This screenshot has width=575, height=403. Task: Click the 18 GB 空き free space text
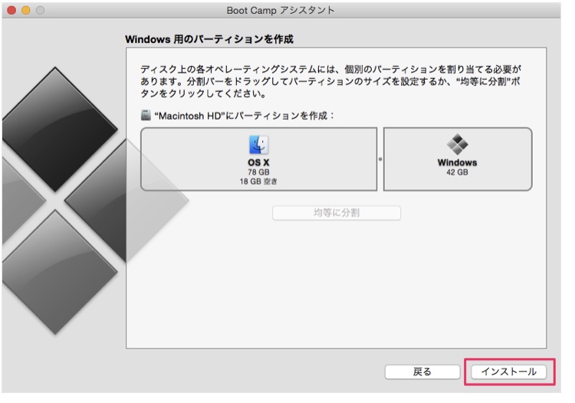pos(259,182)
